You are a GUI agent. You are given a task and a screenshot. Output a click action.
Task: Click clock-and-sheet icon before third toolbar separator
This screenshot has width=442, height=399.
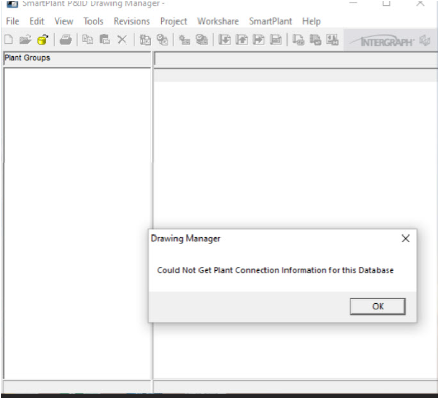(162, 40)
